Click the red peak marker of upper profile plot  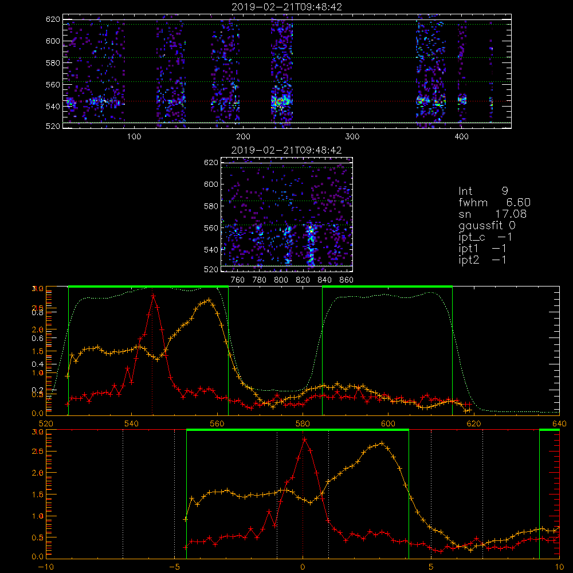153,296
